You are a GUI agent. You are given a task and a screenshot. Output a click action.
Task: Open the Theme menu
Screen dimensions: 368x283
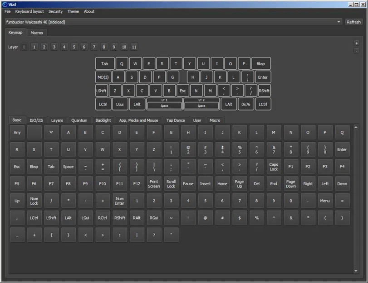point(73,11)
